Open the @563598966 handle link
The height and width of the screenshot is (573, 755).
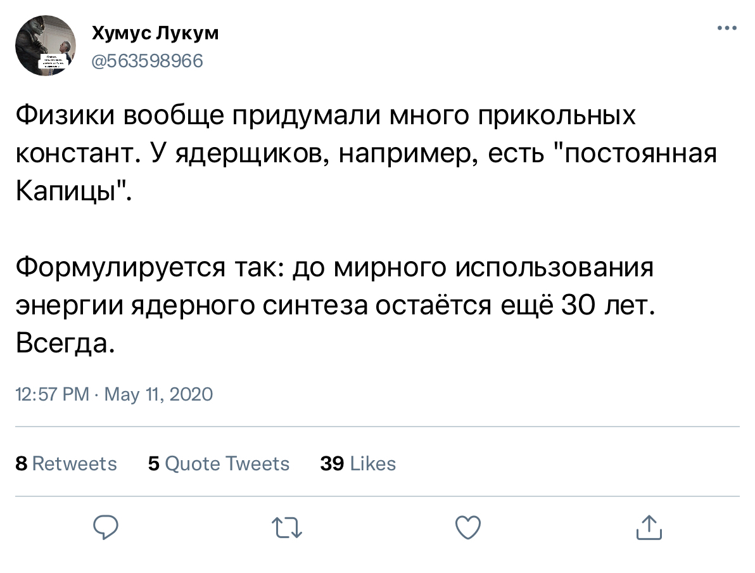[x=148, y=61]
